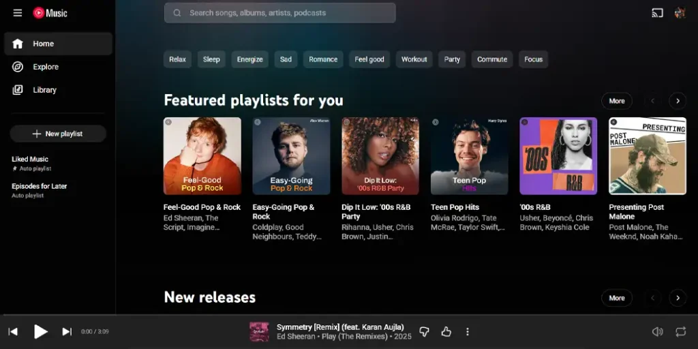Select the Party mood chip
The height and width of the screenshot is (349, 698).
(x=452, y=59)
